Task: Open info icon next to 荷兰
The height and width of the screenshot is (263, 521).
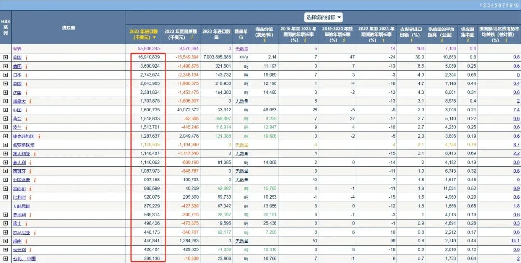Action: coord(26,119)
